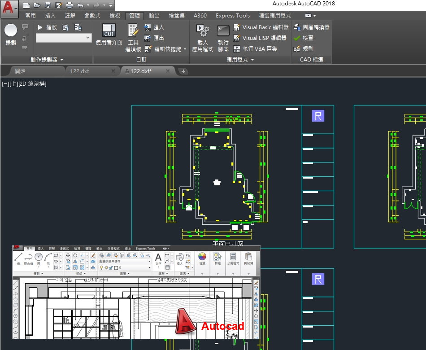Toggle layer lightbulb in overlay thumbnail
Image resolution: width=426 pixels, height=350 pixels.
[x=101, y=267]
